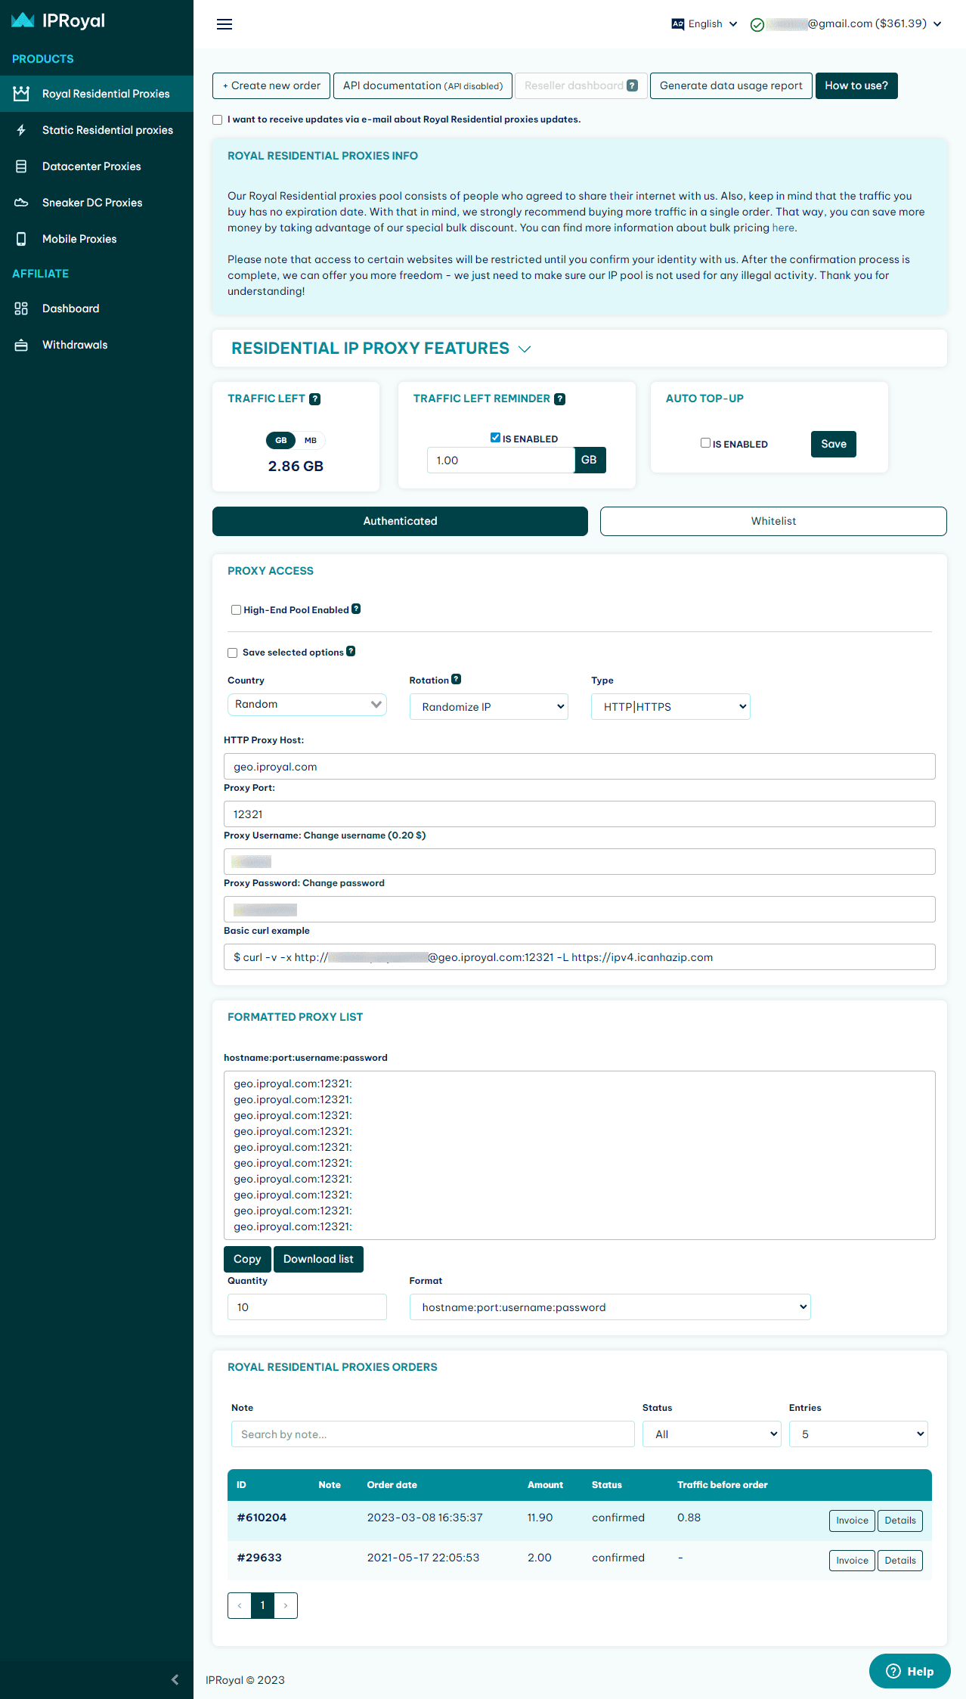966x1699 pixels.
Task: Click the How to use? button
Action: point(856,85)
